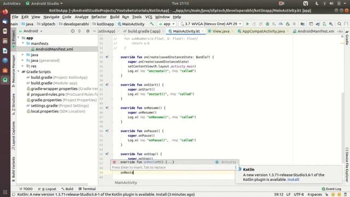This screenshot has width=350, height=197.
Task: Click the scroll-from-source target icon in Project panel
Action: click(73, 31)
